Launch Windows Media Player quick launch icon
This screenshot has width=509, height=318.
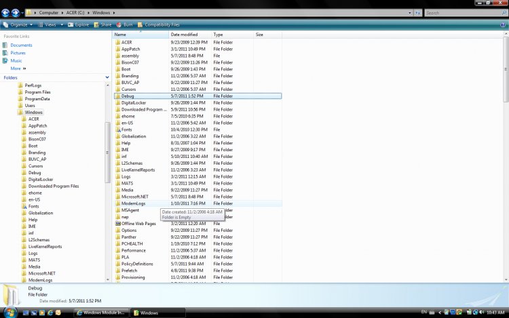42,313
